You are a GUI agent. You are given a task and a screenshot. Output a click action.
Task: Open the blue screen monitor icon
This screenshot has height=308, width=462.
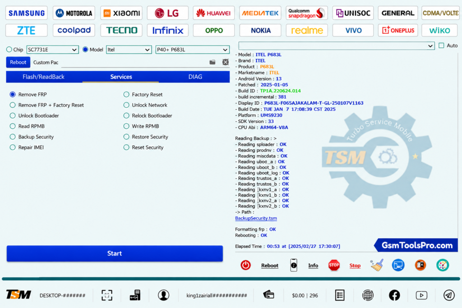[398, 265]
